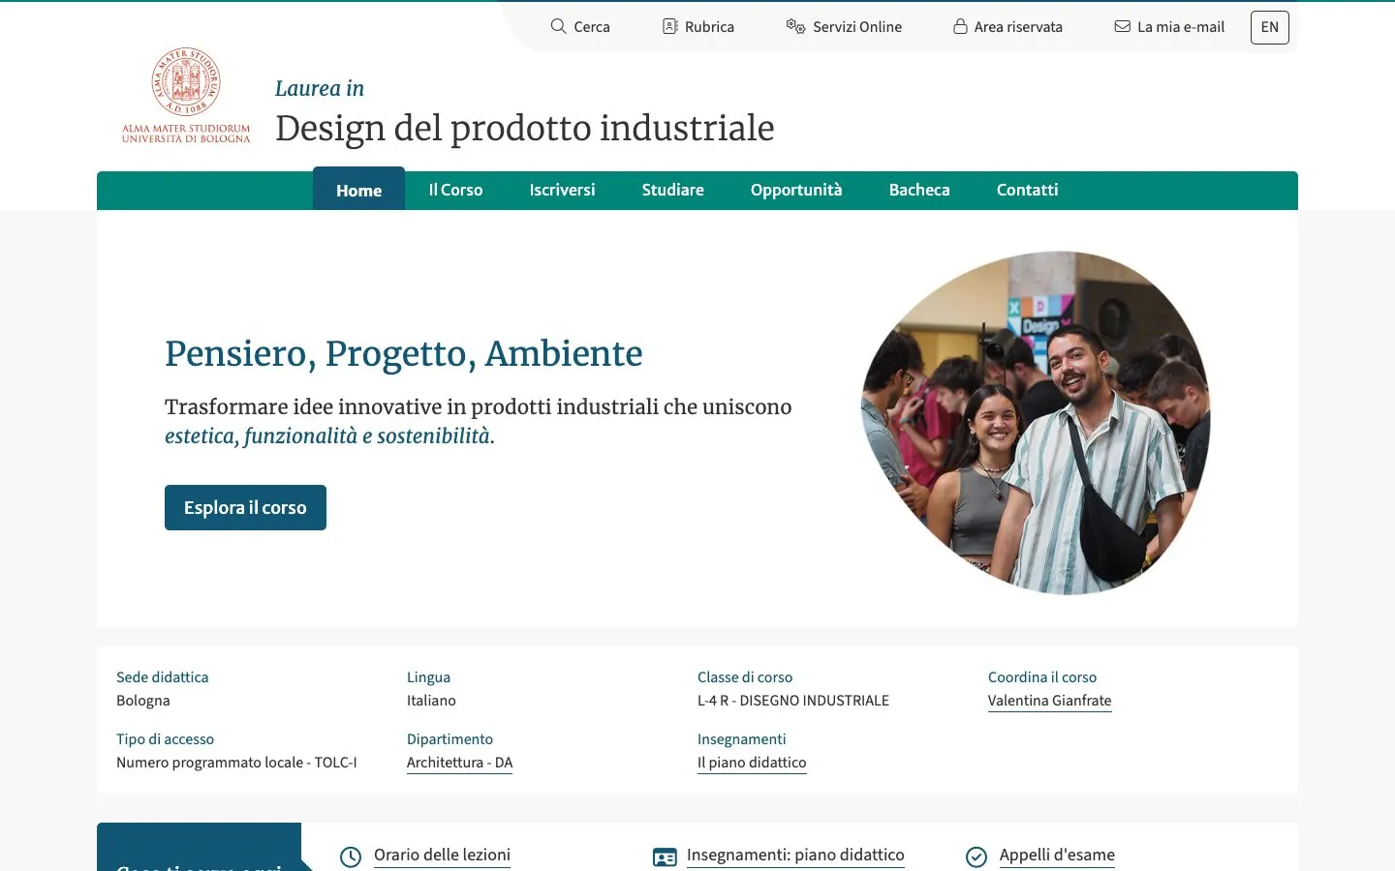Click the Area riservata padlock icon
1395x871 pixels.
[x=960, y=26]
